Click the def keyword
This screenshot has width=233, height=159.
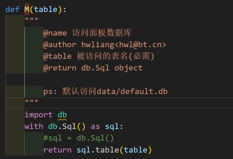[13, 9]
